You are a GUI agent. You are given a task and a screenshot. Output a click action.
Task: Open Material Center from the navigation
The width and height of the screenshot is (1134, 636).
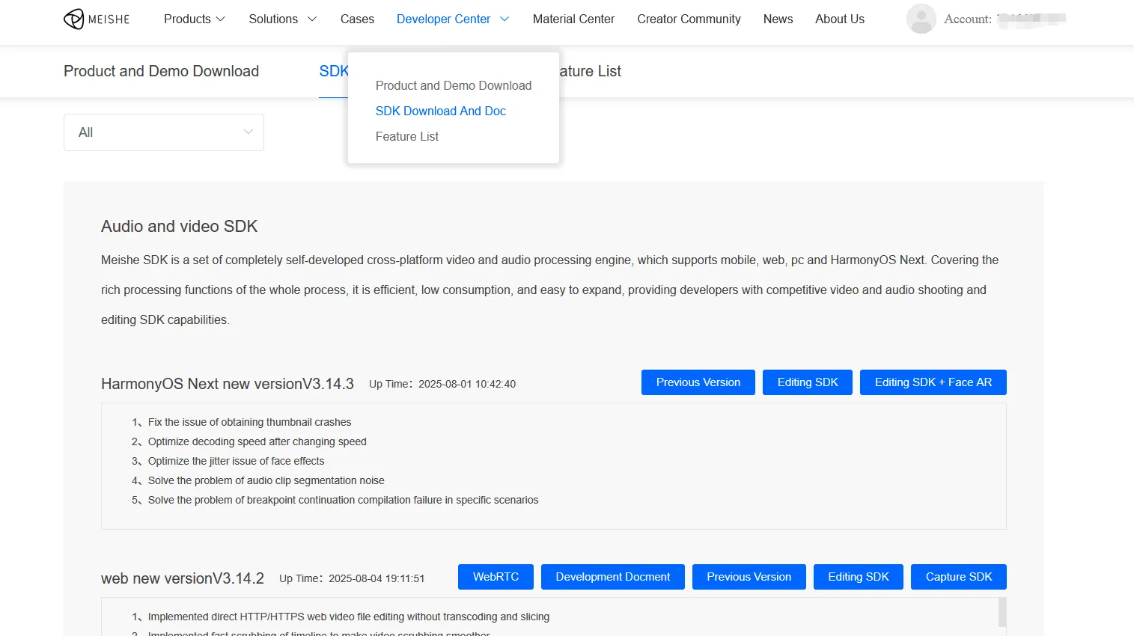pos(573,19)
